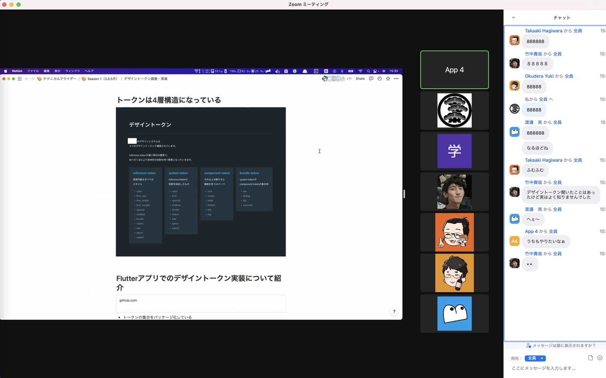
Task: Click the file attachment icon in chat
Action: click(590, 358)
